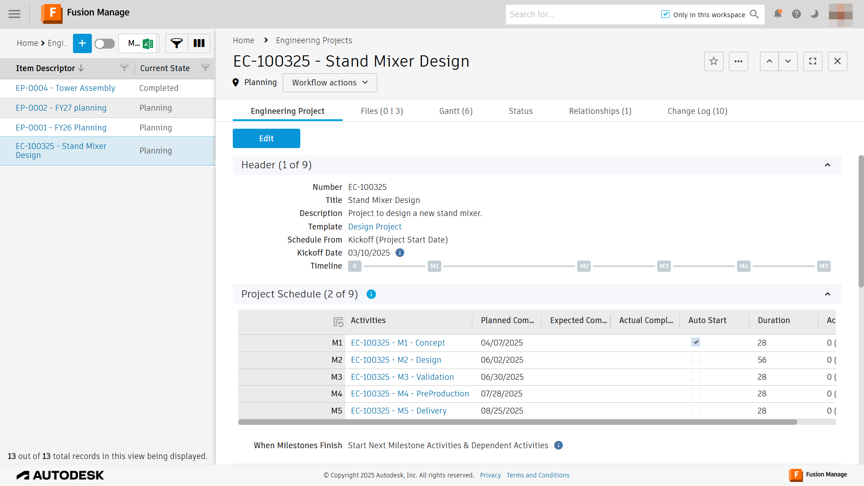
Task: Switch to the Relationships tab
Action: click(600, 111)
